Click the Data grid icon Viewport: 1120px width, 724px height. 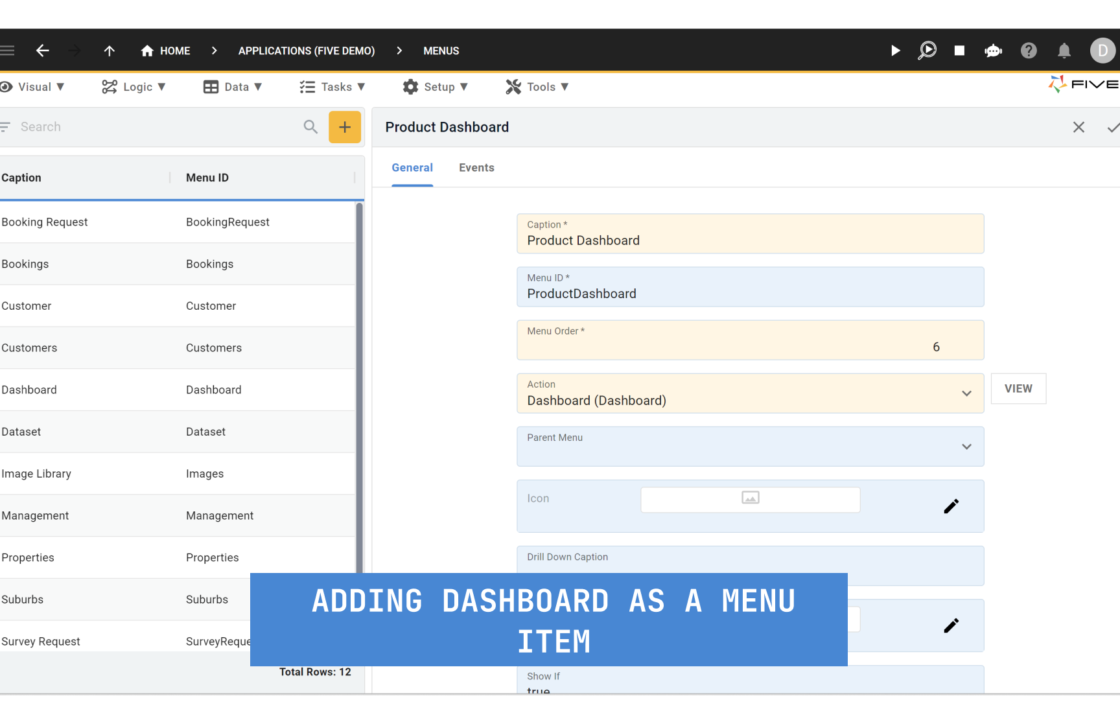click(x=211, y=86)
